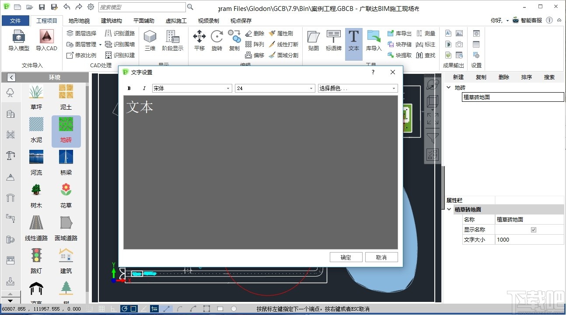Screen dimensions: 566x315
Task: Select the 旋转 rotate tool
Action: (217, 41)
